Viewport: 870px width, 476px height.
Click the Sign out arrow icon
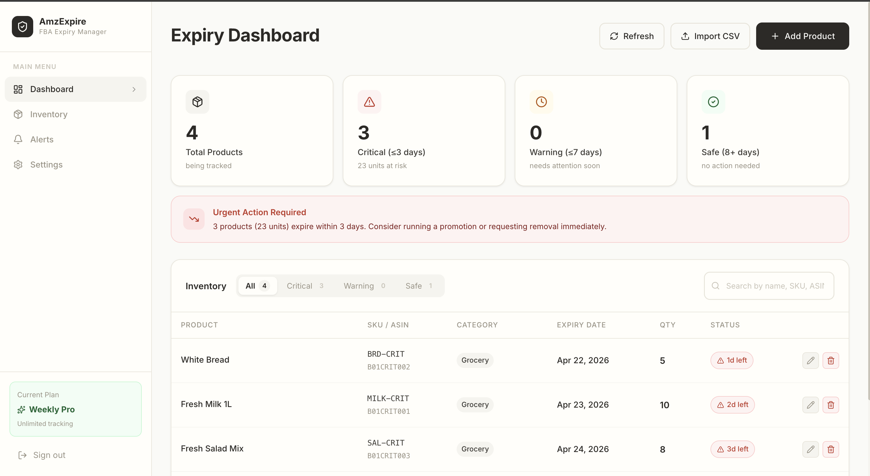coord(22,456)
